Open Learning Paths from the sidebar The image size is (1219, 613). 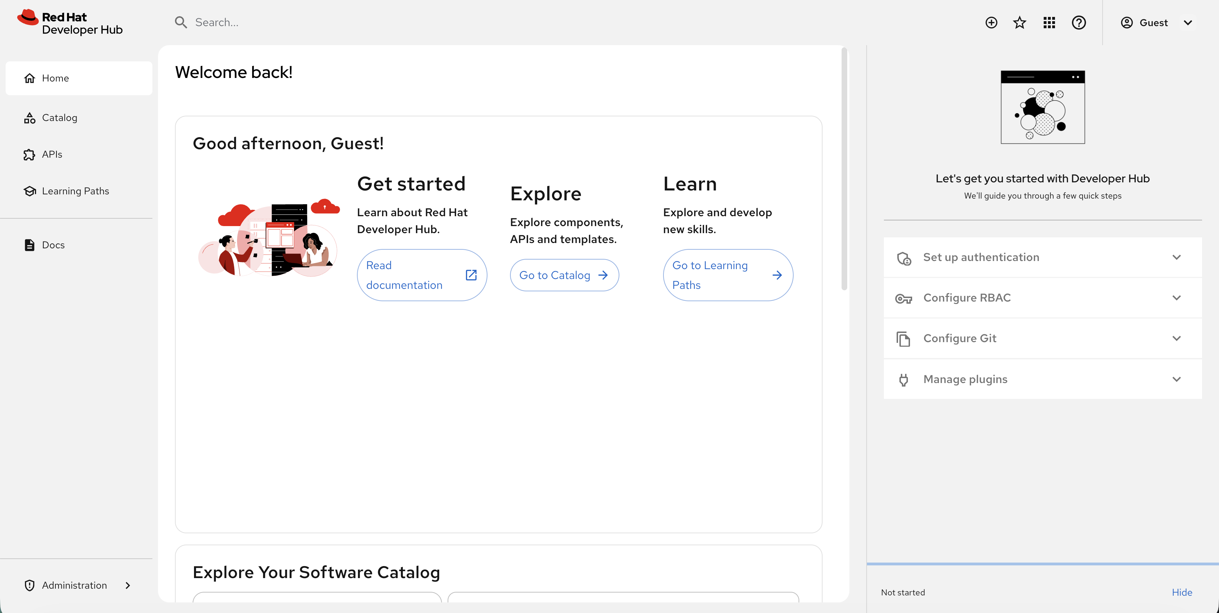[x=75, y=191]
